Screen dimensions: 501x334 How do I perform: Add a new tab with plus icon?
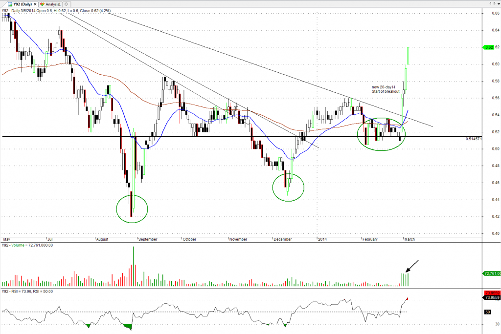coord(67,3)
